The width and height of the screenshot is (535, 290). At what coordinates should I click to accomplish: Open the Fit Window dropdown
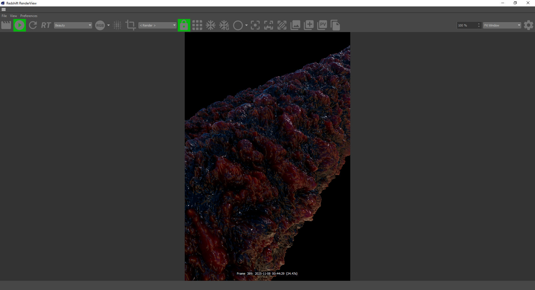click(x=502, y=25)
